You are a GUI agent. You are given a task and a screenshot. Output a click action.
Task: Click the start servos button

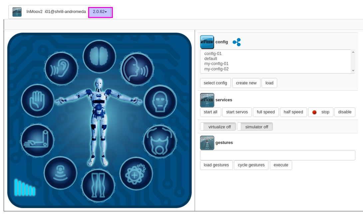[237, 112]
